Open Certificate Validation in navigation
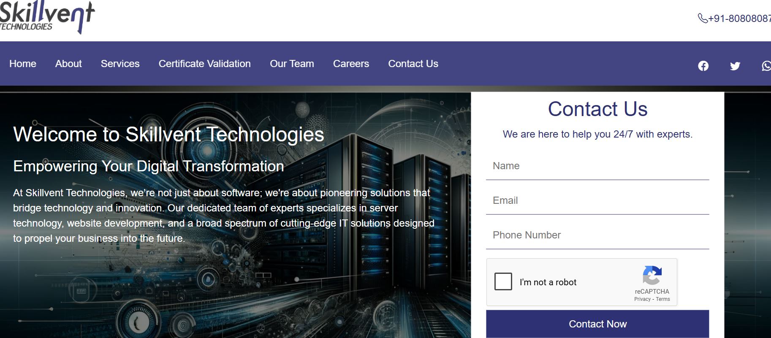The image size is (771, 338). tap(204, 64)
